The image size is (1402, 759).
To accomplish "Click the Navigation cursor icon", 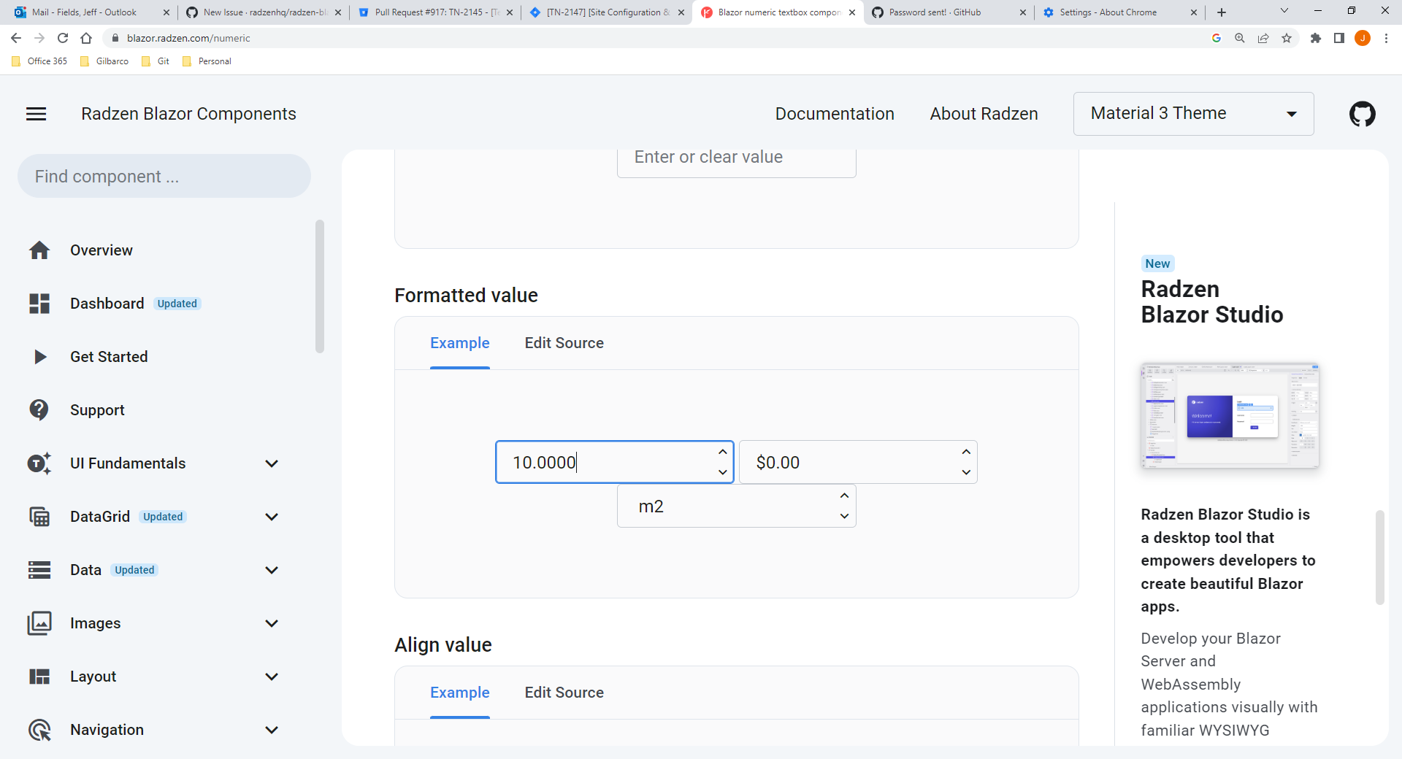I will [x=39, y=730].
